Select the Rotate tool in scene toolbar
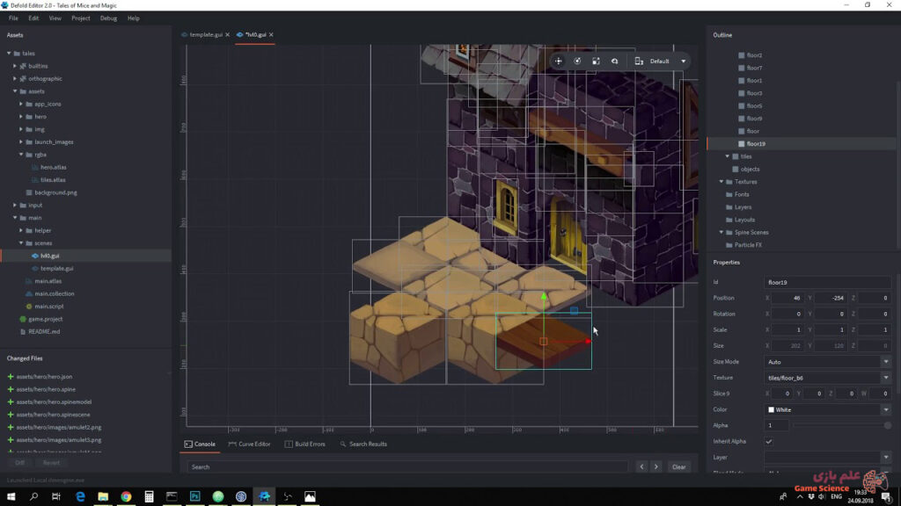The height and width of the screenshot is (506, 901). [577, 61]
